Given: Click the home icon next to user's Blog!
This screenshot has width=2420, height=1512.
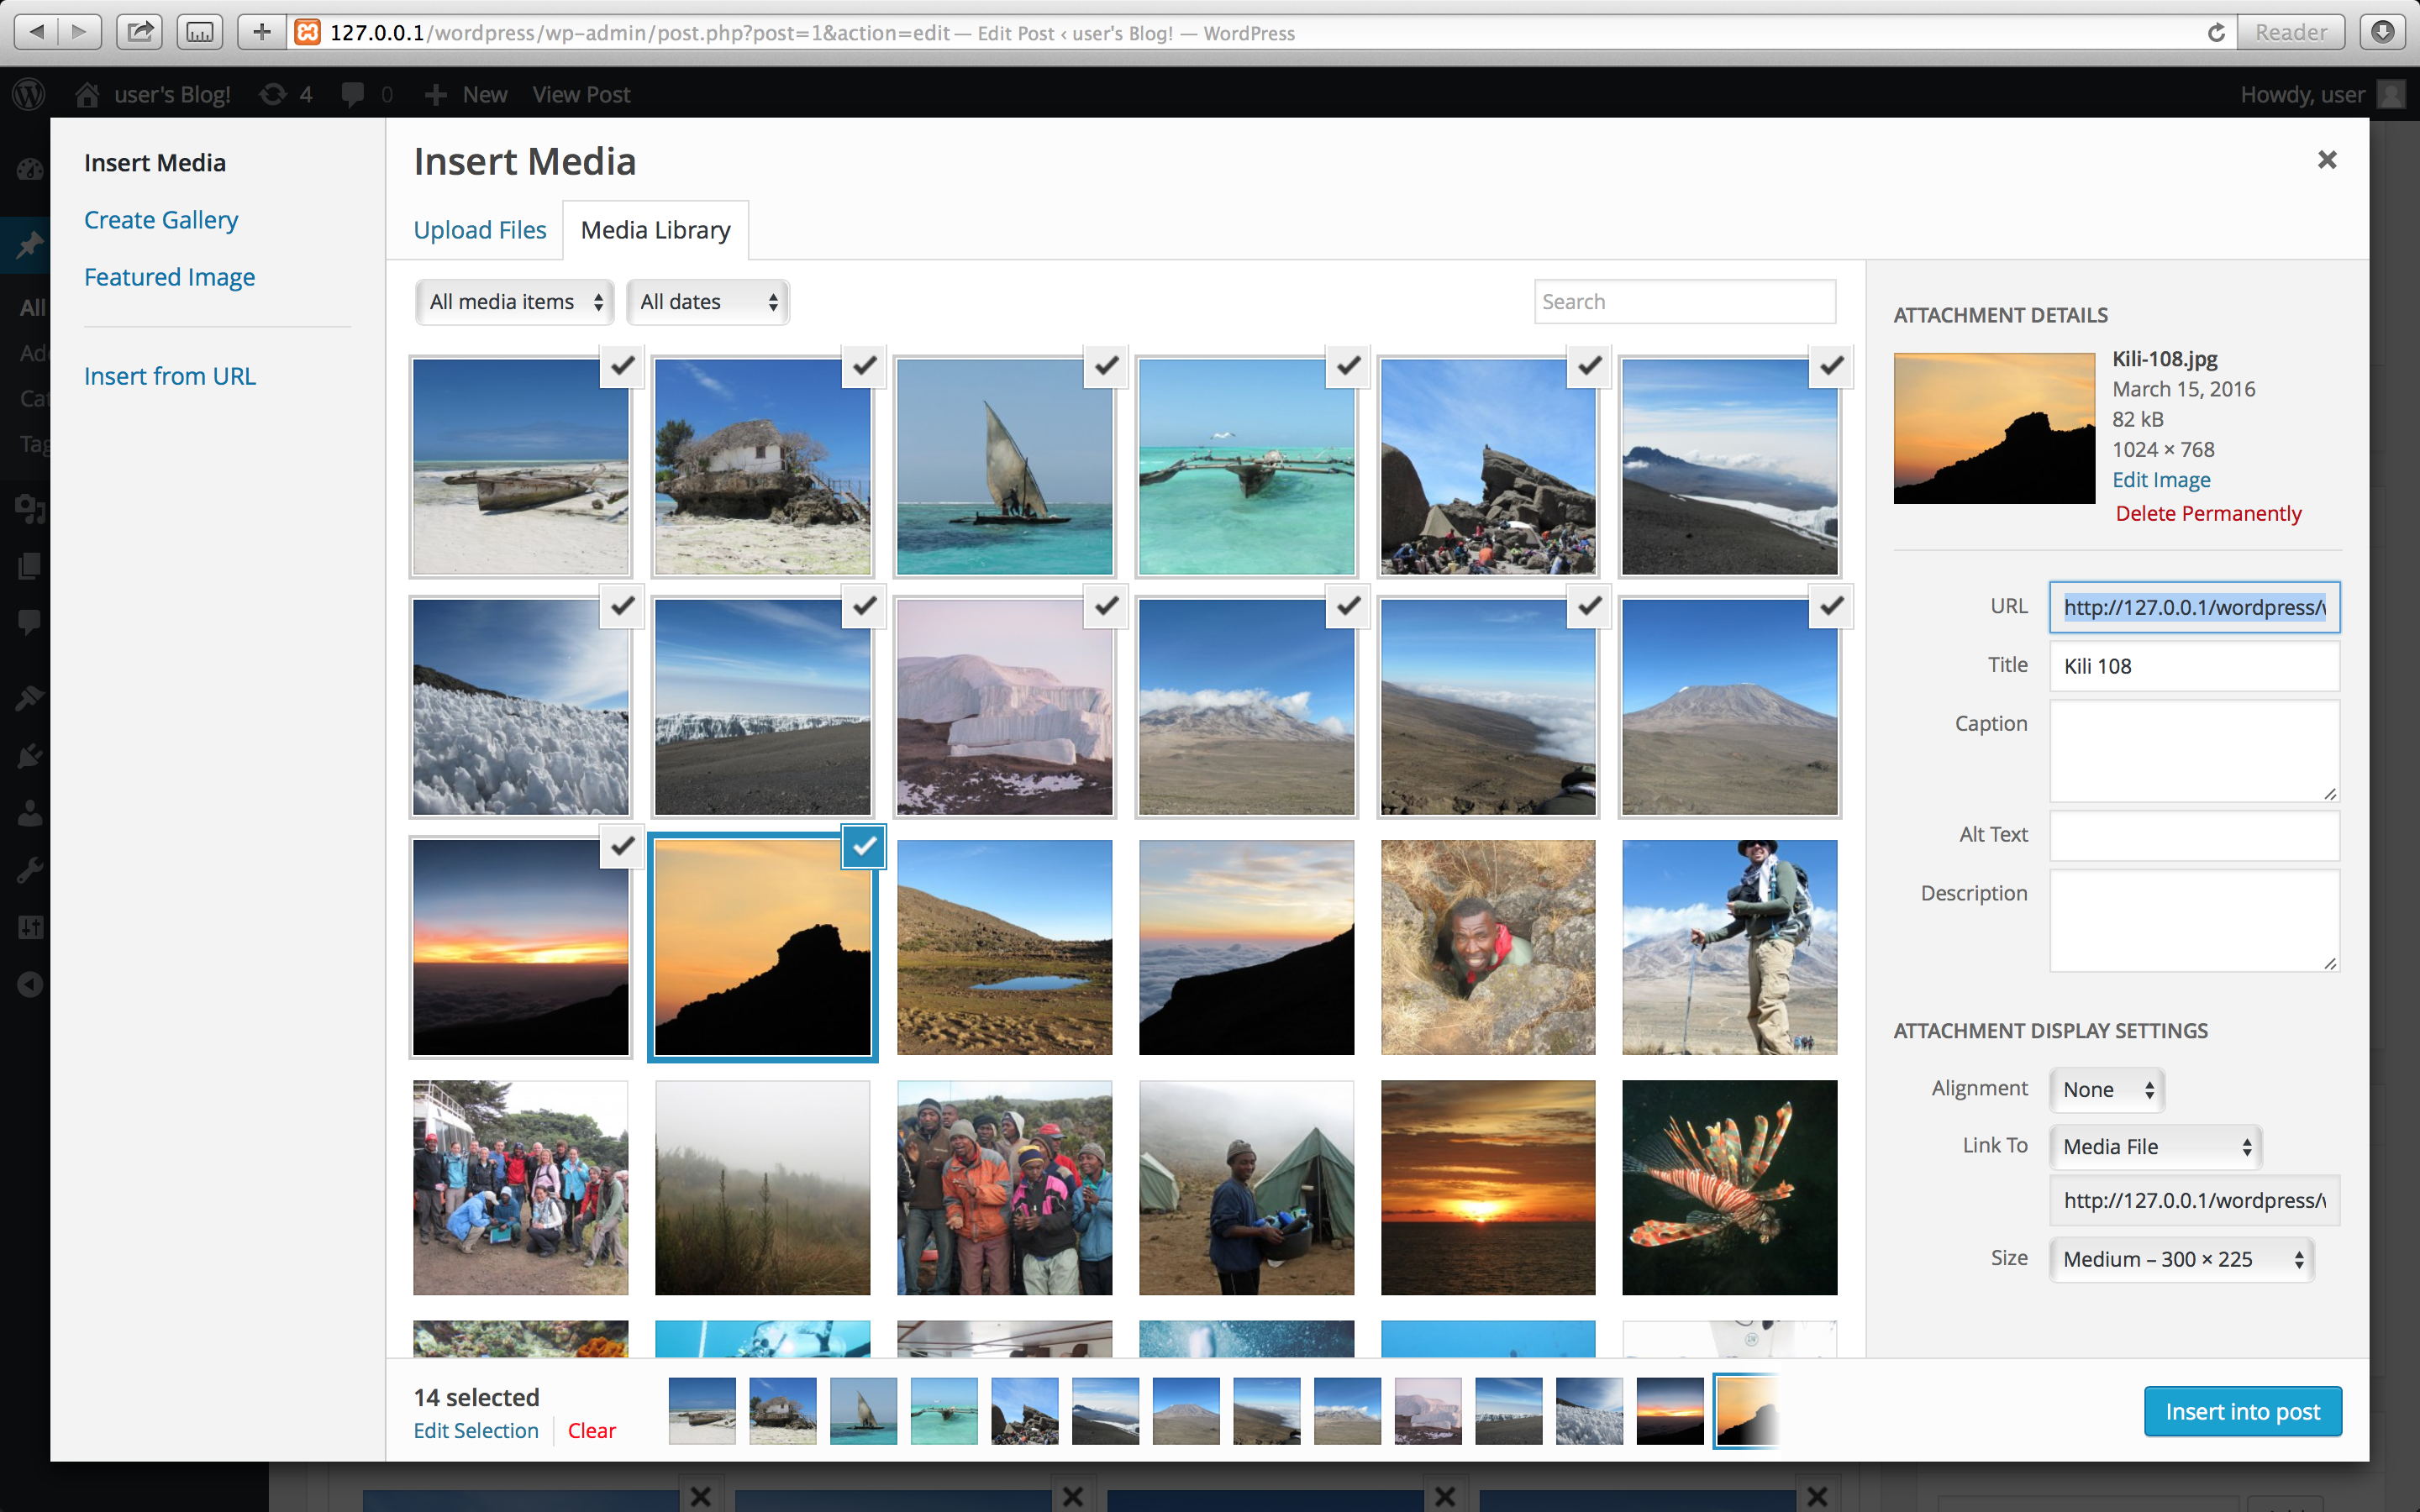Looking at the screenshot, I should click(x=87, y=94).
